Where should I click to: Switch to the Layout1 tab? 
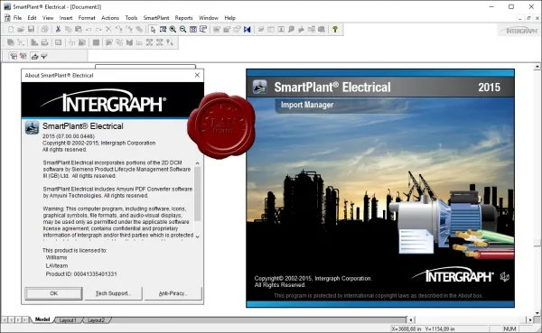tap(68, 320)
